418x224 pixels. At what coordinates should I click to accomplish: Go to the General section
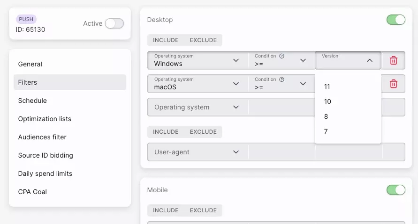point(70,64)
